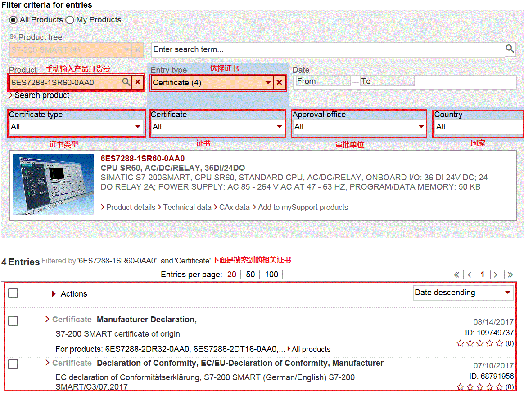Toggle the select-all checkbox beside Actions
The height and width of the screenshot is (395, 524).
(13, 293)
